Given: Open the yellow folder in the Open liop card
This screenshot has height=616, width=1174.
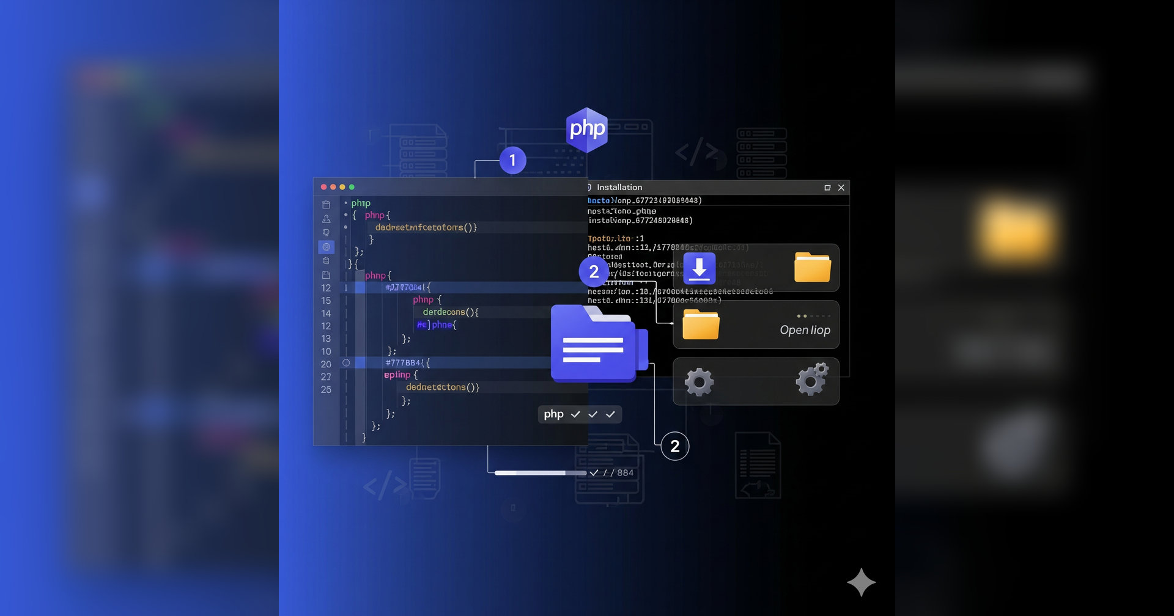Looking at the screenshot, I should (x=701, y=324).
